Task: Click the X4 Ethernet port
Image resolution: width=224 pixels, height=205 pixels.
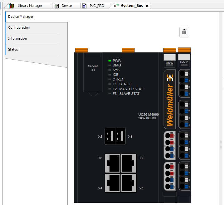Action: click(113, 183)
